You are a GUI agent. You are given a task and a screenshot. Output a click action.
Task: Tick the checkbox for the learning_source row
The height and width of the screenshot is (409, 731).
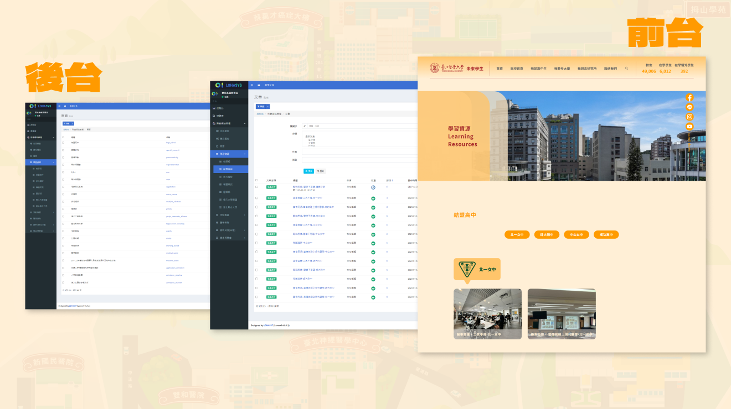click(63, 245)
